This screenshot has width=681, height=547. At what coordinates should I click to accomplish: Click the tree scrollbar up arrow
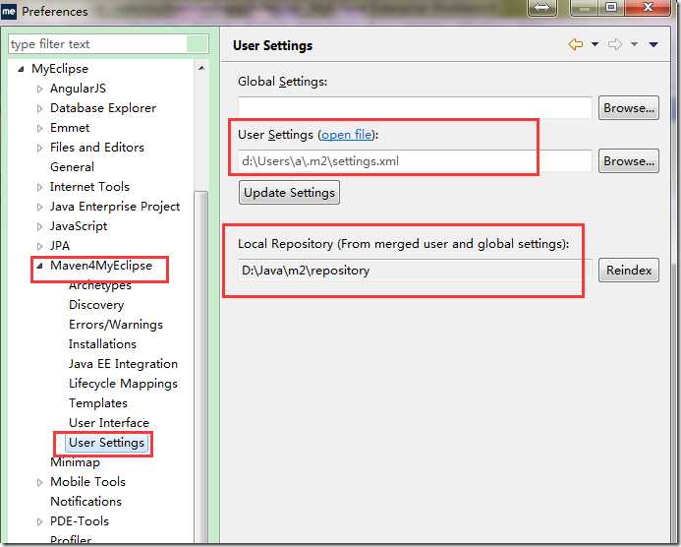201,68
